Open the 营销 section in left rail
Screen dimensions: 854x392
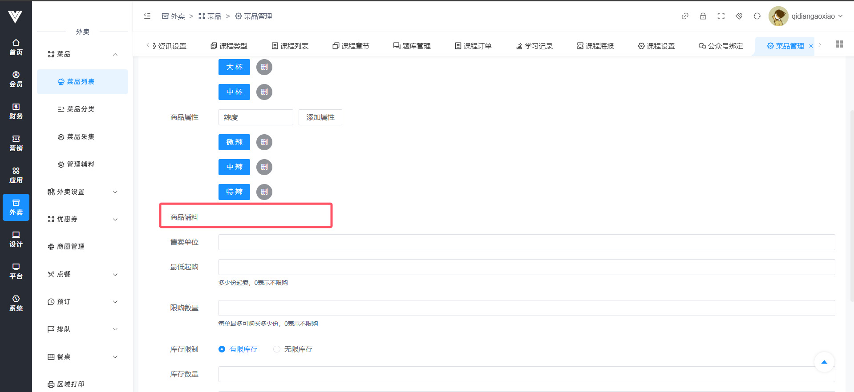tap(16, 143)
